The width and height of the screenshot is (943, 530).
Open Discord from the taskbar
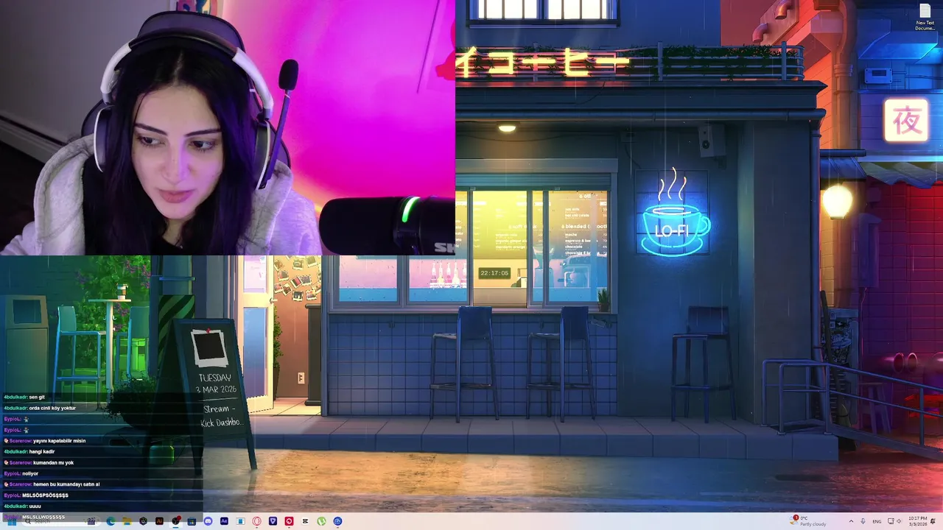pos(208,521)
